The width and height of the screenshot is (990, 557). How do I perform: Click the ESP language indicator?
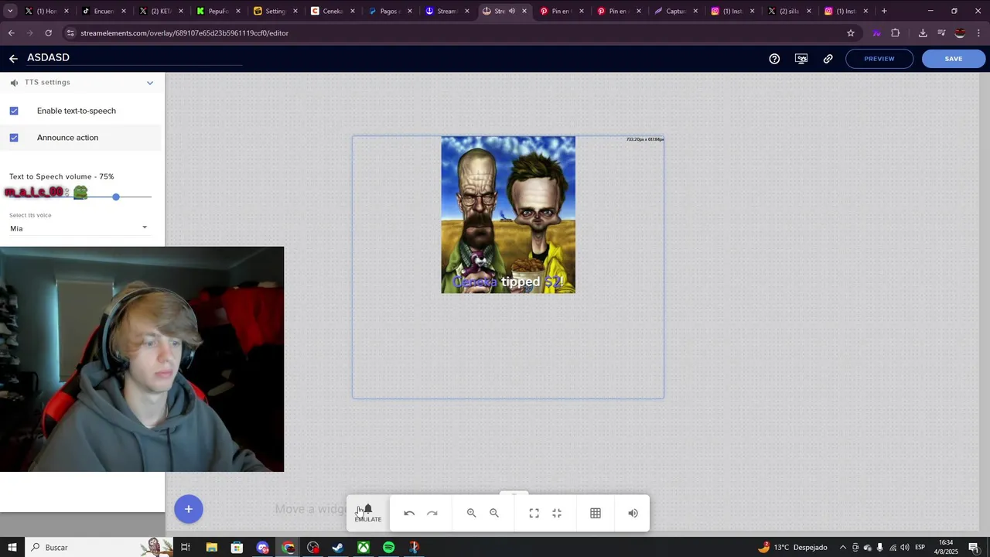pos(920,548)
